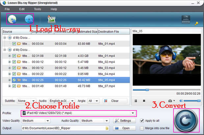Image resolution: width=204 pixels, height=135 pixels.
Task: Click folder icon of the 02:31:08 title
Action: [19, 56]
